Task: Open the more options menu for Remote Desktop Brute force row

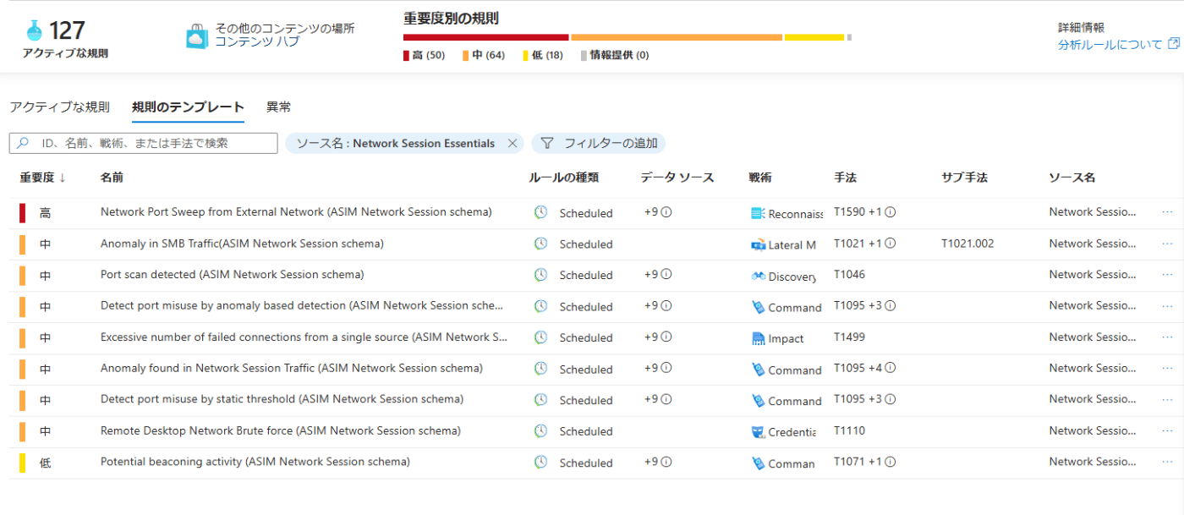Action: (x=1167, y=431)
